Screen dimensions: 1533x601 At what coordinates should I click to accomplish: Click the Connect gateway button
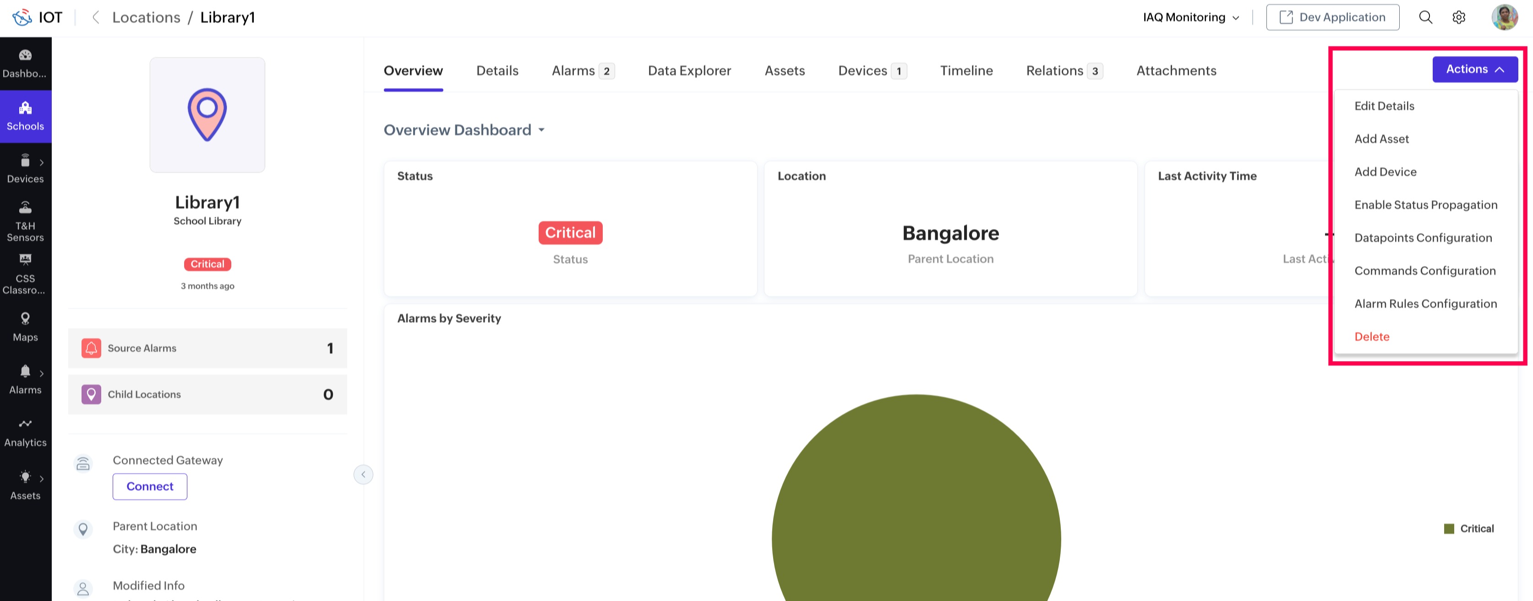[149, 486]
